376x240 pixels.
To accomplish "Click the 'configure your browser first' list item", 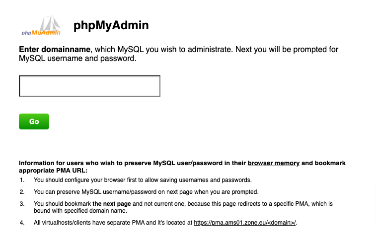I will pyautogui.click(x=143, y=180).
